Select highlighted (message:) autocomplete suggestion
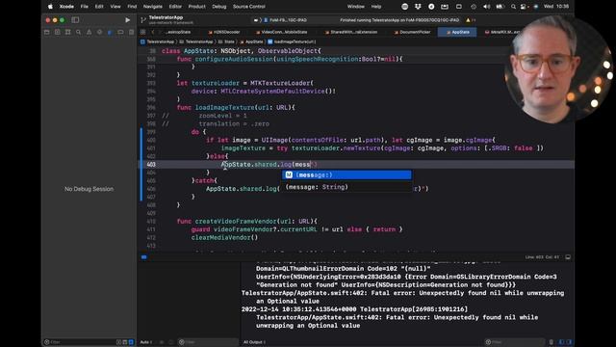 tap(346, 175)
